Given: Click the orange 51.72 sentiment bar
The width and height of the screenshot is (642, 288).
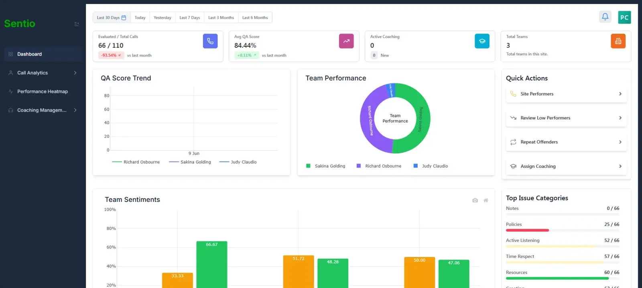Looking at the screenshot, I should point(299,272).
